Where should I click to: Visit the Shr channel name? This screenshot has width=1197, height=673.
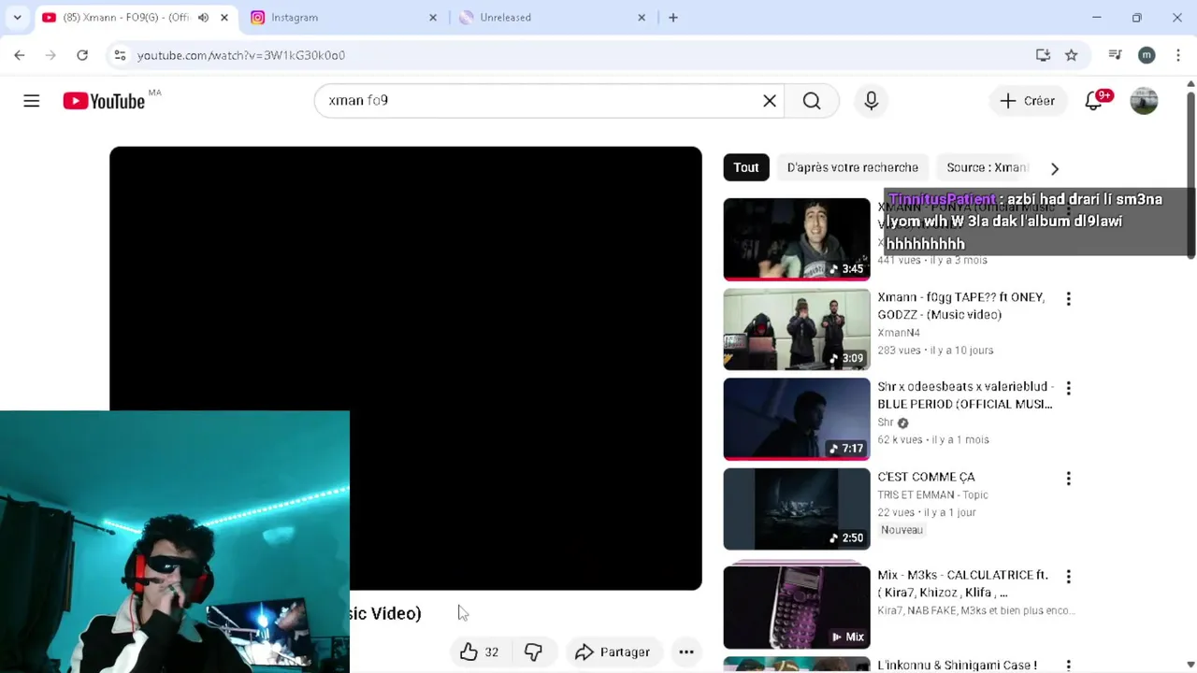886,422
